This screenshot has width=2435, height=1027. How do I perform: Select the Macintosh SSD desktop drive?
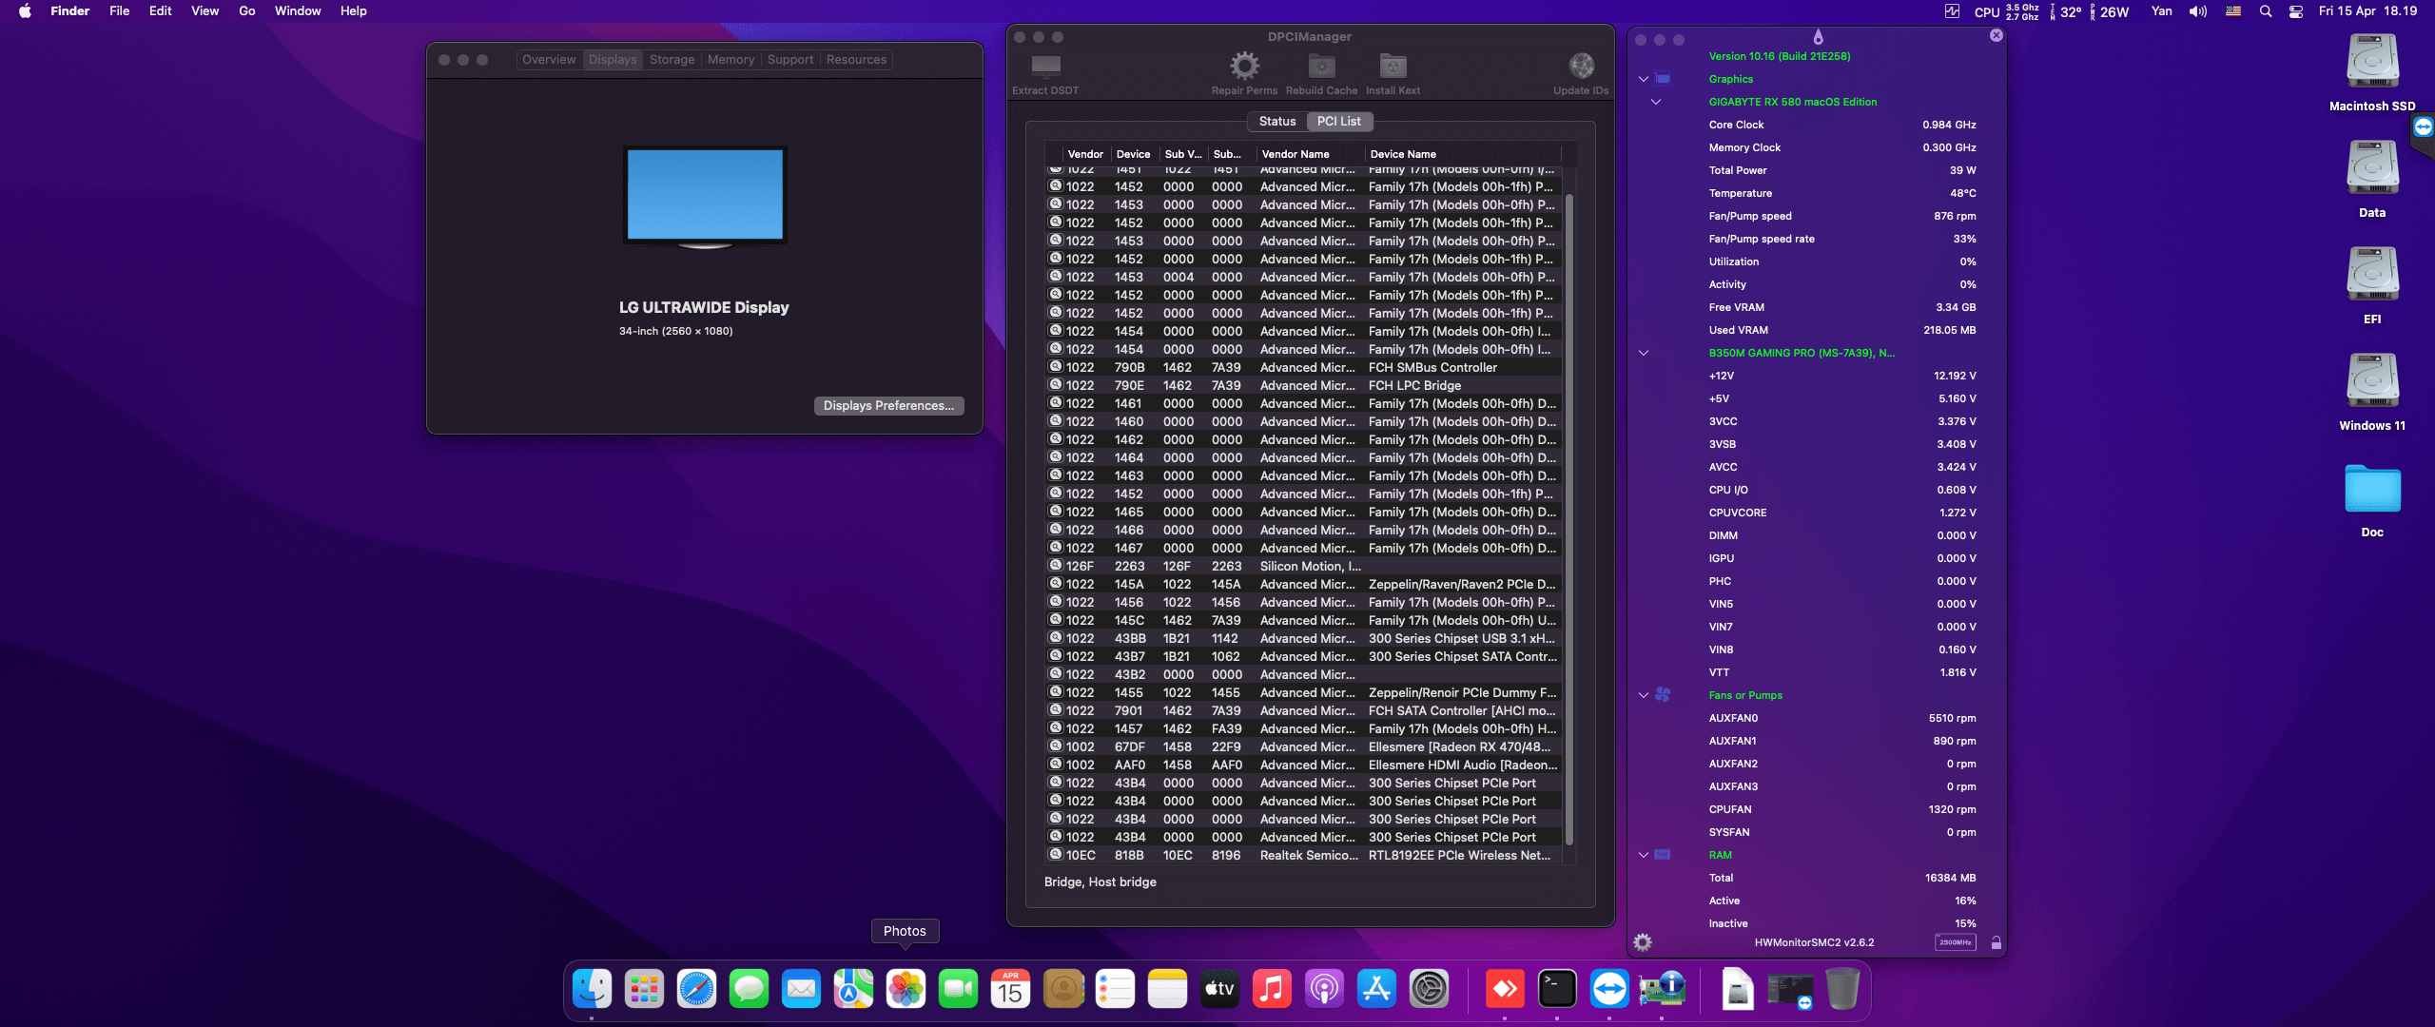(x=2372, y=72)
